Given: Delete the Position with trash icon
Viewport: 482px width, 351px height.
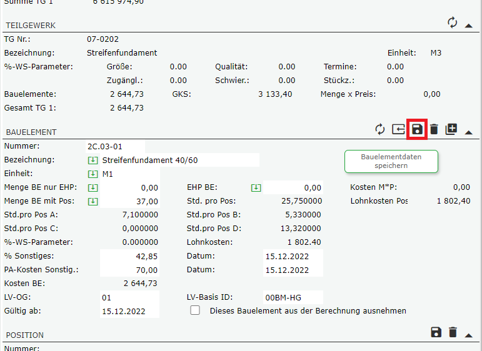Looking at the screenshot, I should 453,332.
